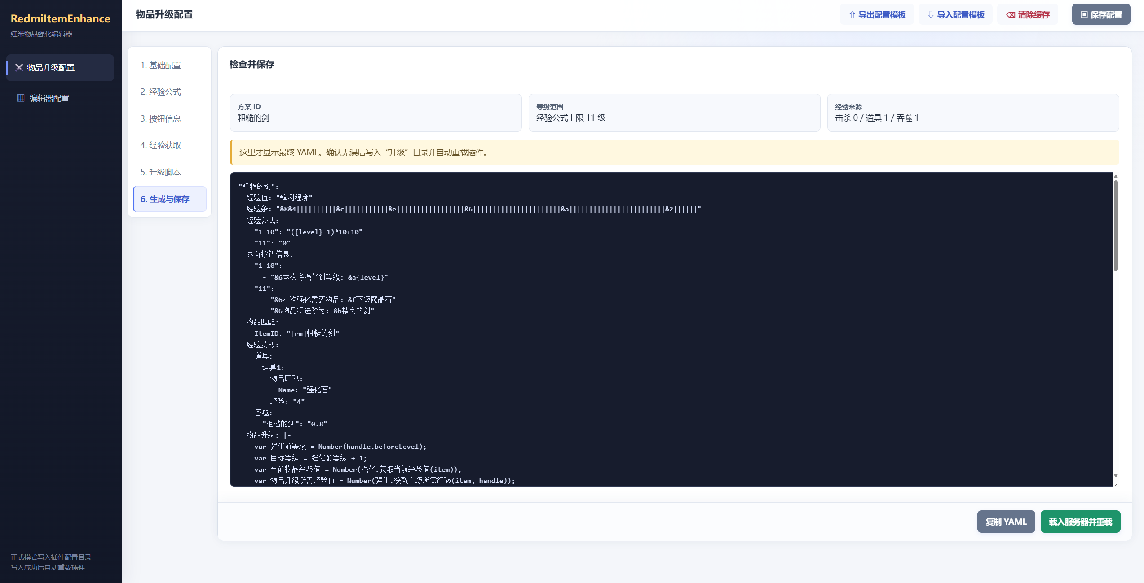The width and height of the screenshot is (1144, 583).
Task: Click the crossed swords icon beside 物品升级配置
Action: (19, 68)
